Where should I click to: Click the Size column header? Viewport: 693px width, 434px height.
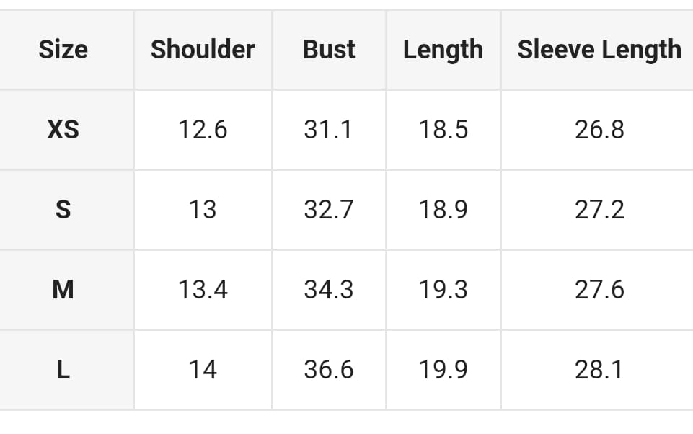tap(63, 50)
